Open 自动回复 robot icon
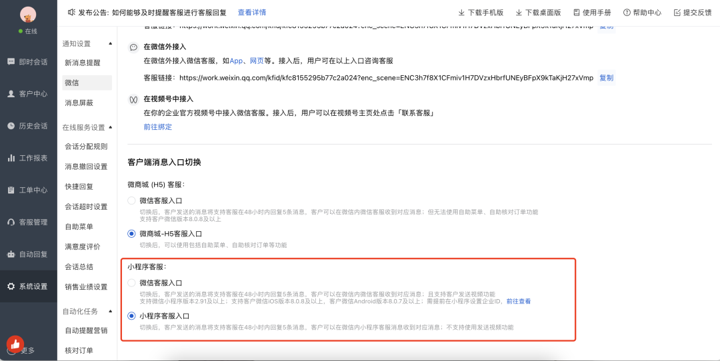The image size is (720, 361). click(x=11, y=254)
